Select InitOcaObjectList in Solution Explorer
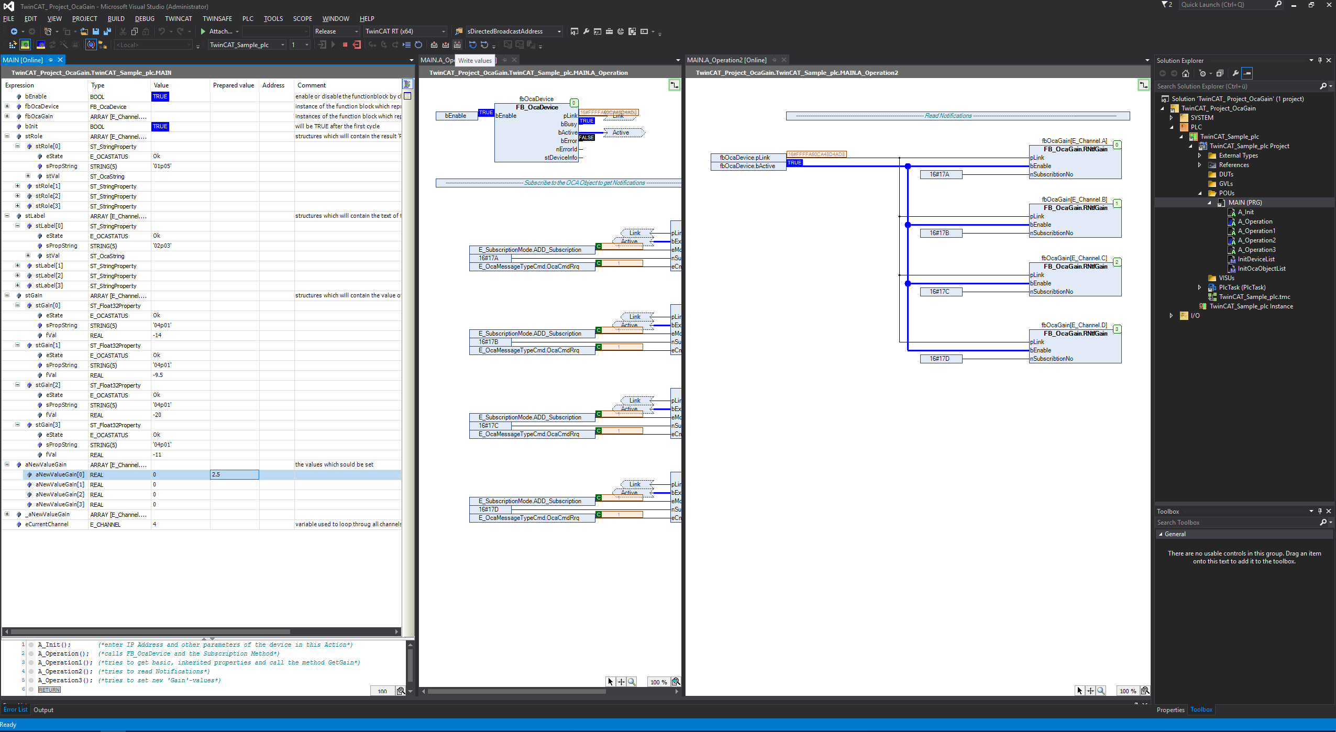 1261,269
